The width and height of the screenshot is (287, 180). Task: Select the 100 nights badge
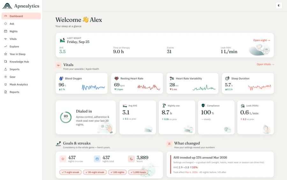(x=117, y=172)
